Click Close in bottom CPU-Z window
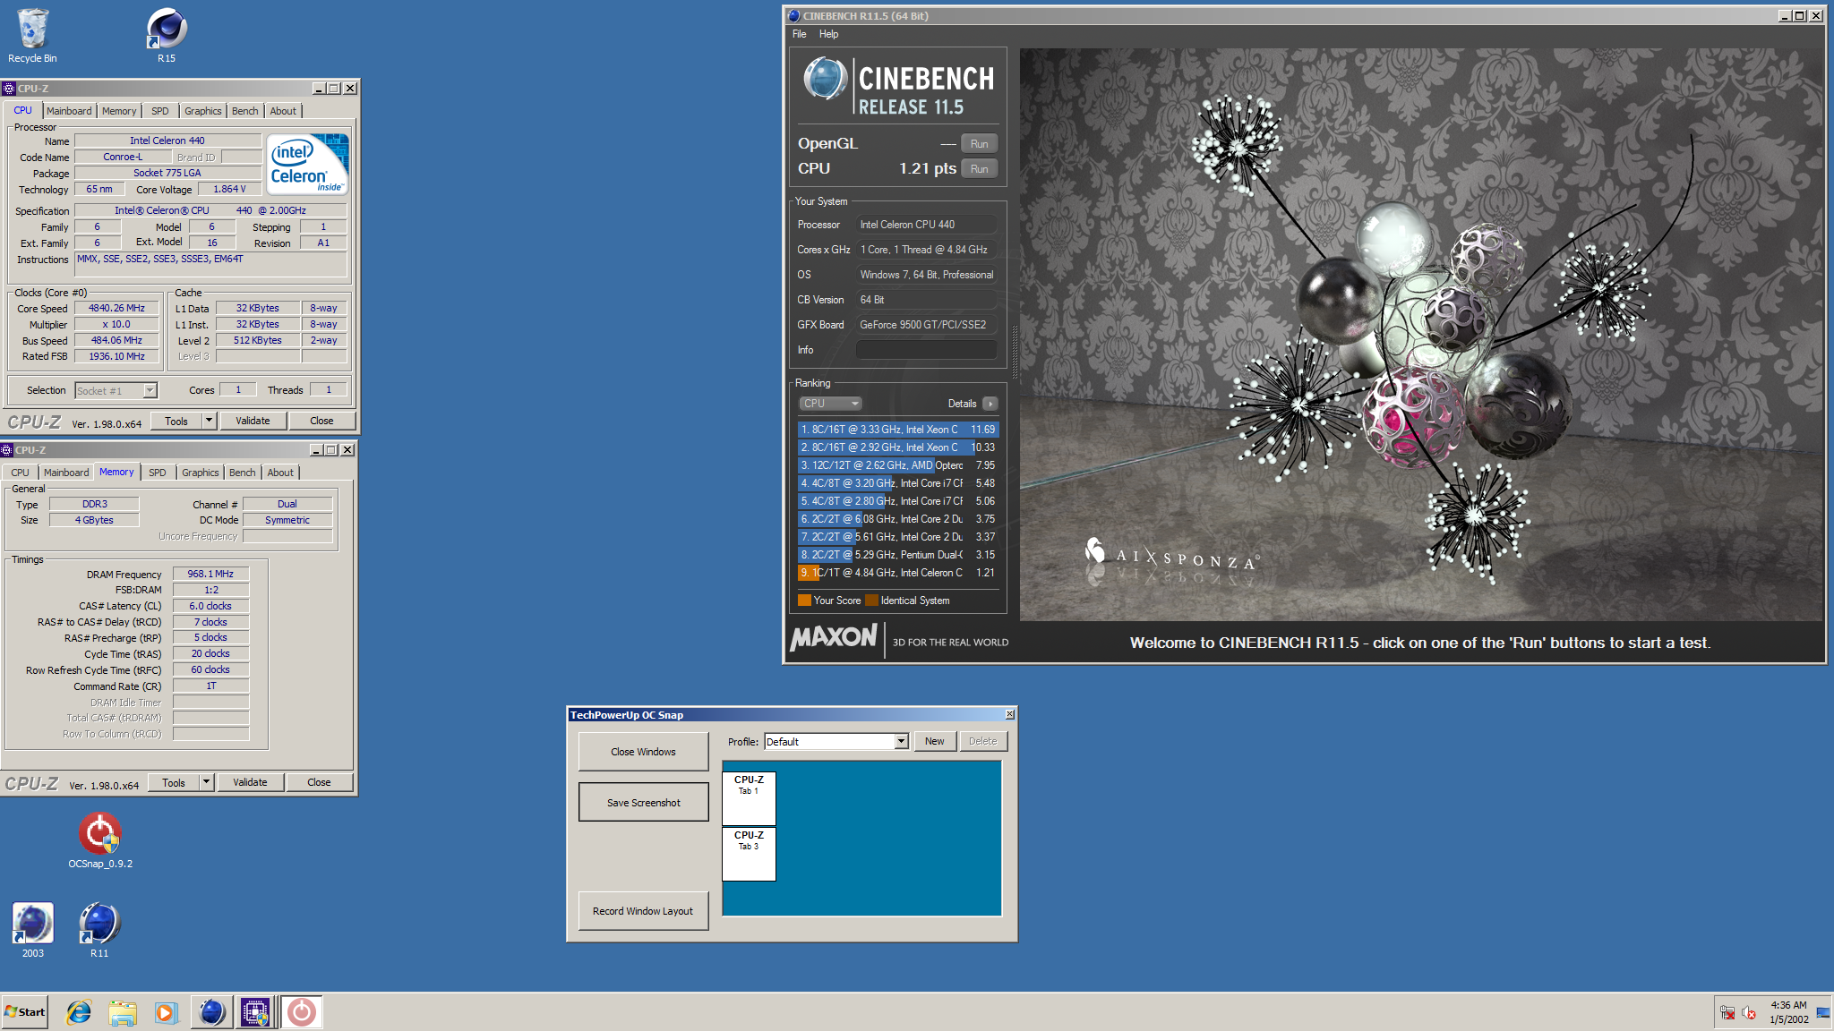Screen dimensions: 1834x1031 [x=319, y=782]
